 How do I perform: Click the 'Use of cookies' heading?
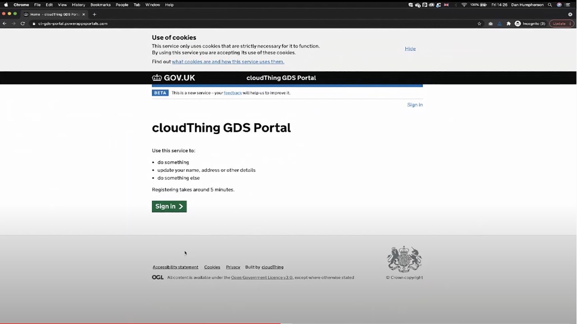(174, 37)
